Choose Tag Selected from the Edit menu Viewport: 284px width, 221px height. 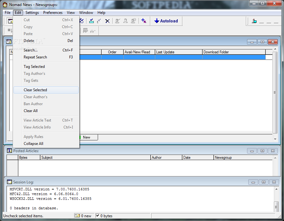coord(46,67)
